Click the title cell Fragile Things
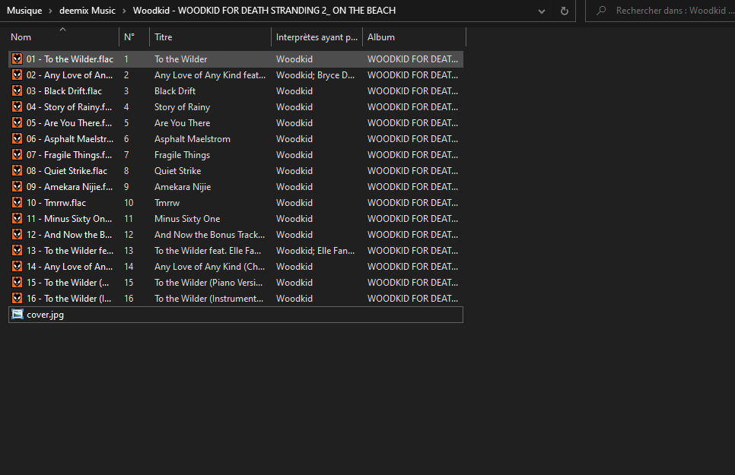Viewport: 735px width, 475px height. coord(183,154)
